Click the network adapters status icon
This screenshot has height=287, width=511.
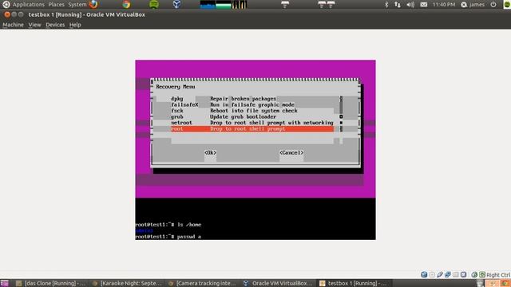448,274
